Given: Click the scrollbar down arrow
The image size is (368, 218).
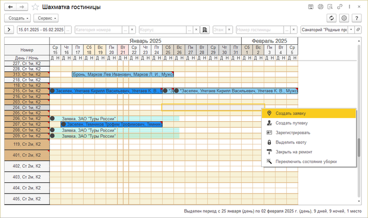Looking at the screenshot, I should [x=359, y=201].
